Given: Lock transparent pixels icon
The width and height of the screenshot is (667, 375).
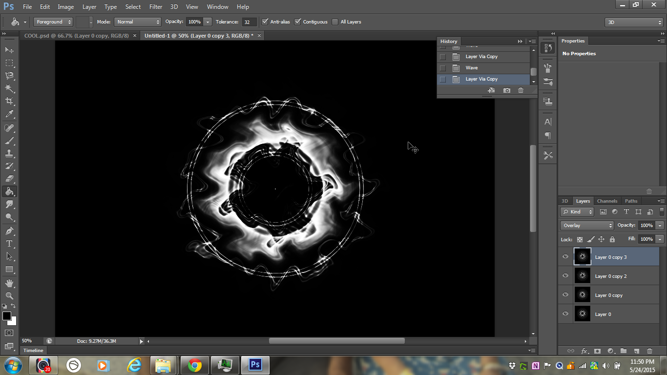Looking at the screenshot, I should tap(580, 239).
